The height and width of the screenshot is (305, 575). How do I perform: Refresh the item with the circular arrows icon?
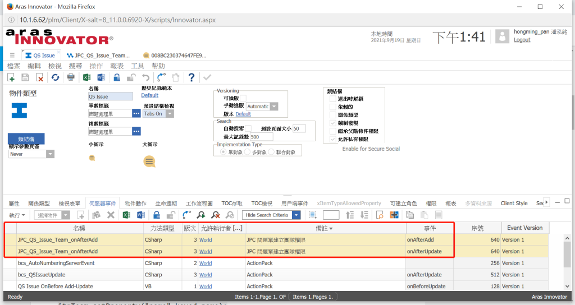(x=56, y=77)
